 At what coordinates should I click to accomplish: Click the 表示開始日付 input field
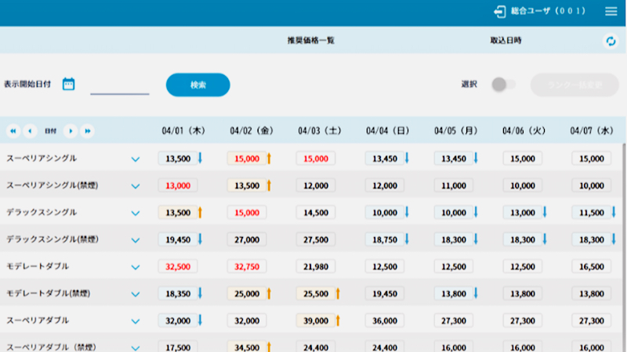click(x=119, y=84)
